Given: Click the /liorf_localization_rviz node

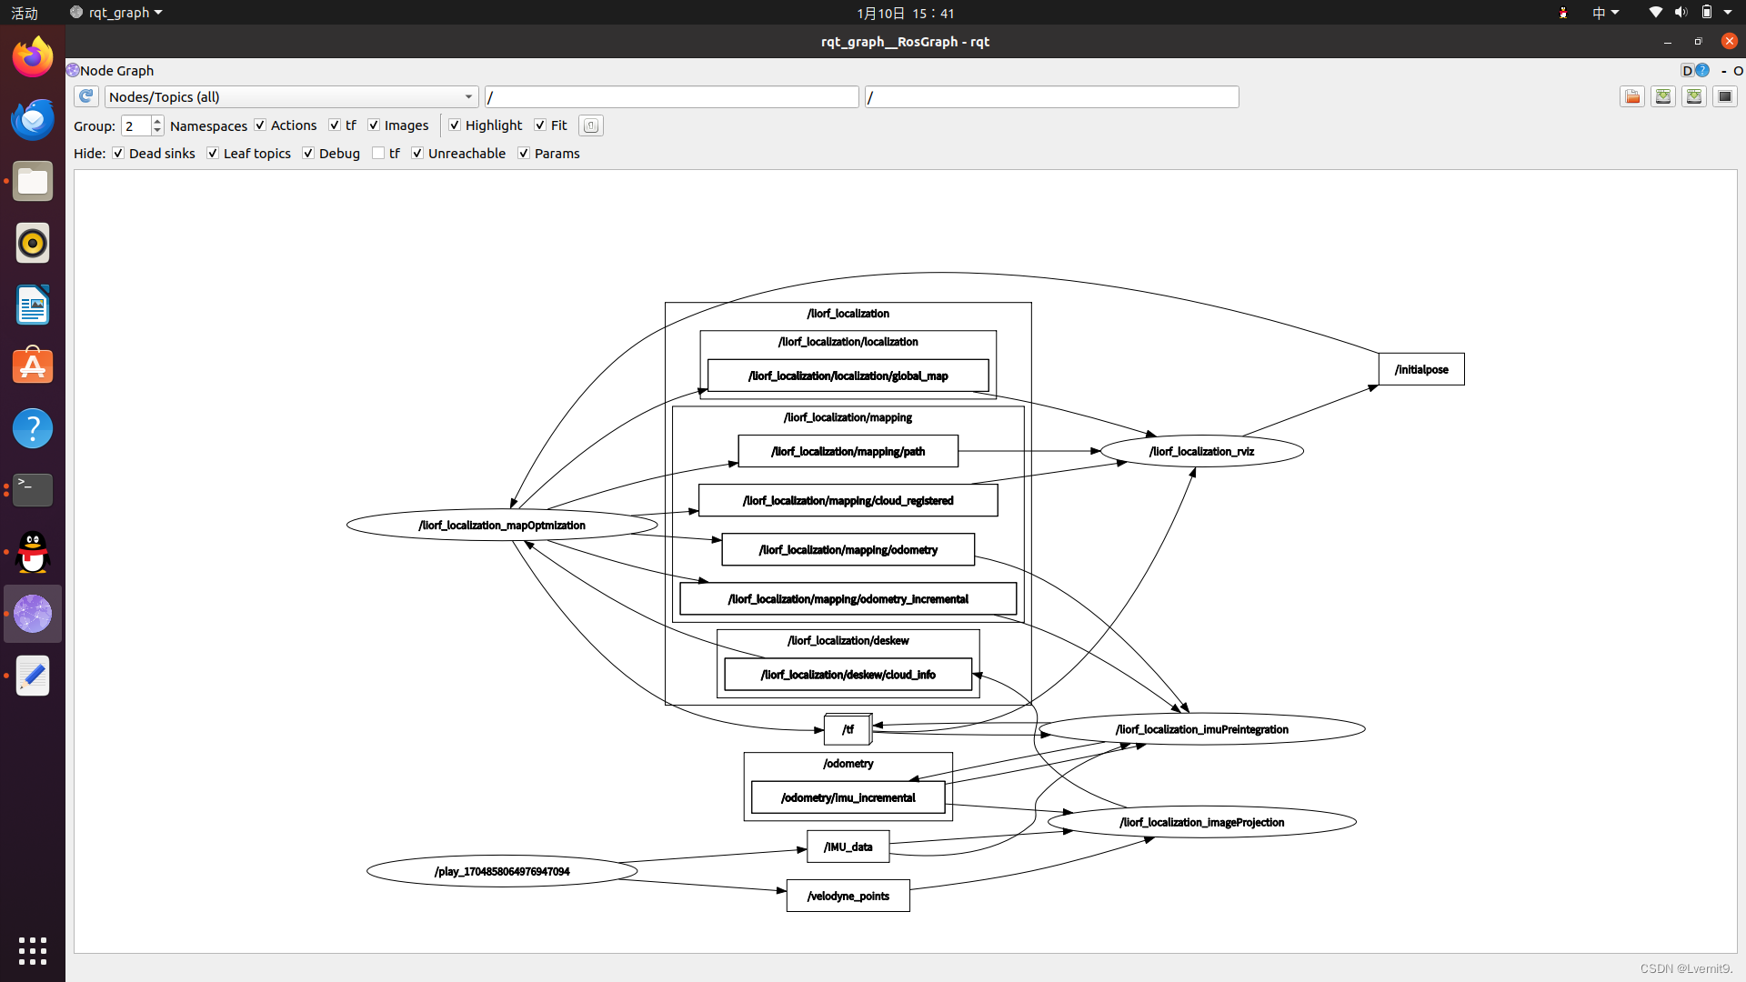Looking at the screenshot, I should click(1201, 451).
